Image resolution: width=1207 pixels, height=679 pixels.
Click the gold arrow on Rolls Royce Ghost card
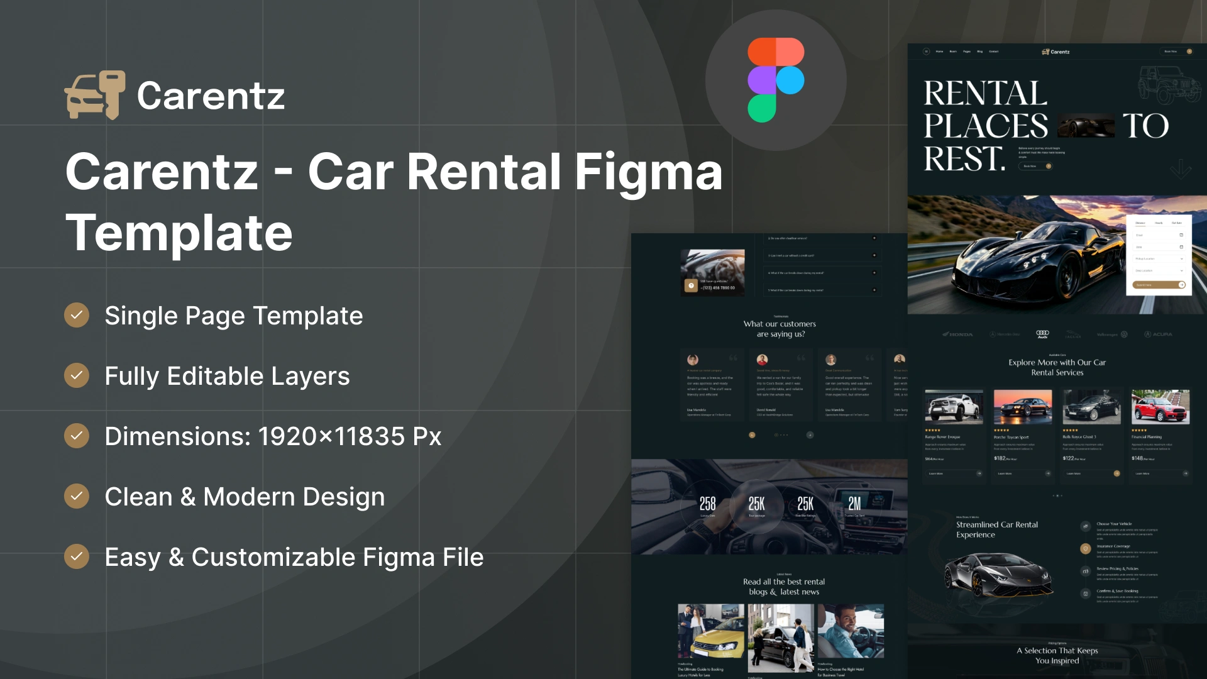point(1116,473)
